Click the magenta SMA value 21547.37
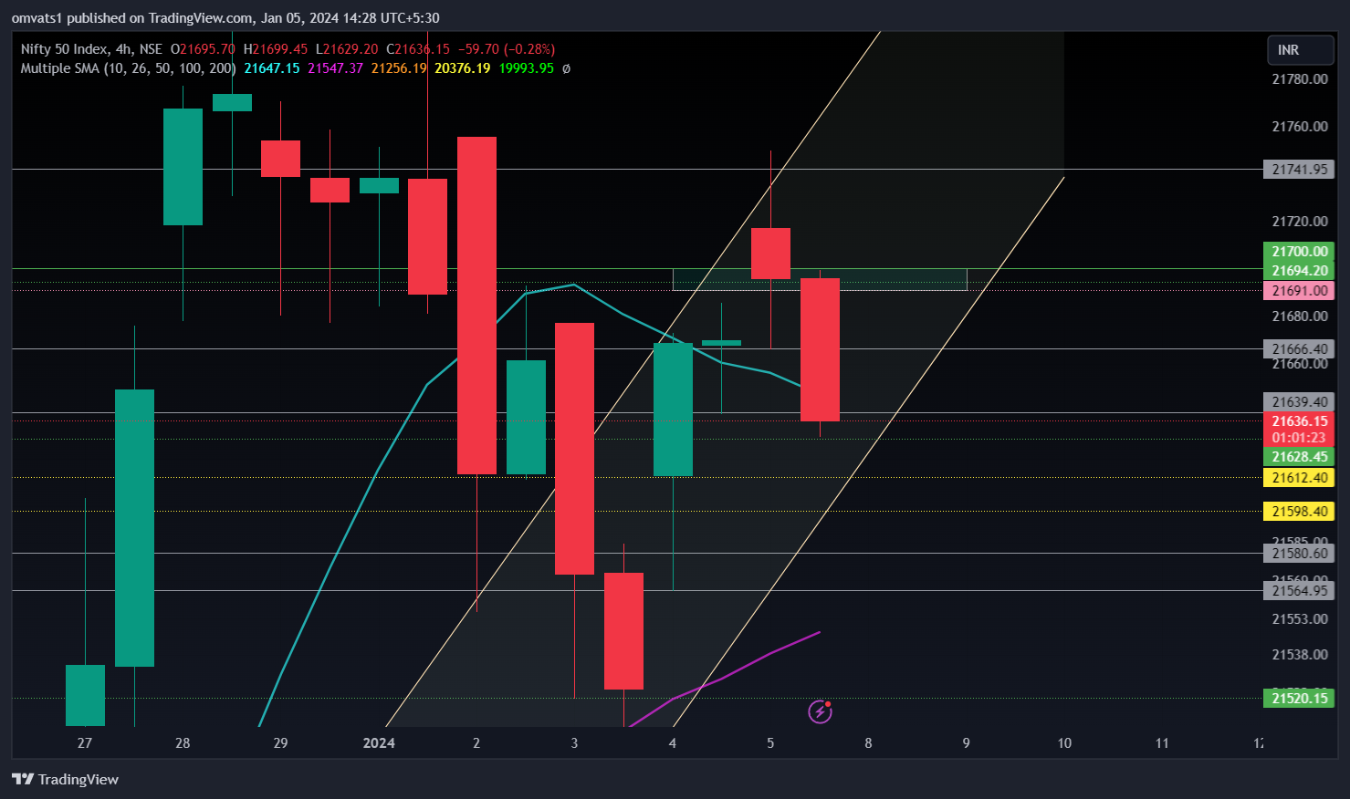The width and height of the screenshot is (1350, 799). pyautogui.click(x=335, y=68)
